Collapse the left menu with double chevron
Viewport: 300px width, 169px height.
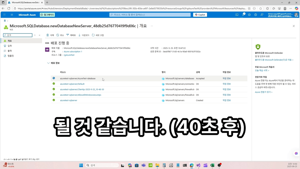[40, 35]
